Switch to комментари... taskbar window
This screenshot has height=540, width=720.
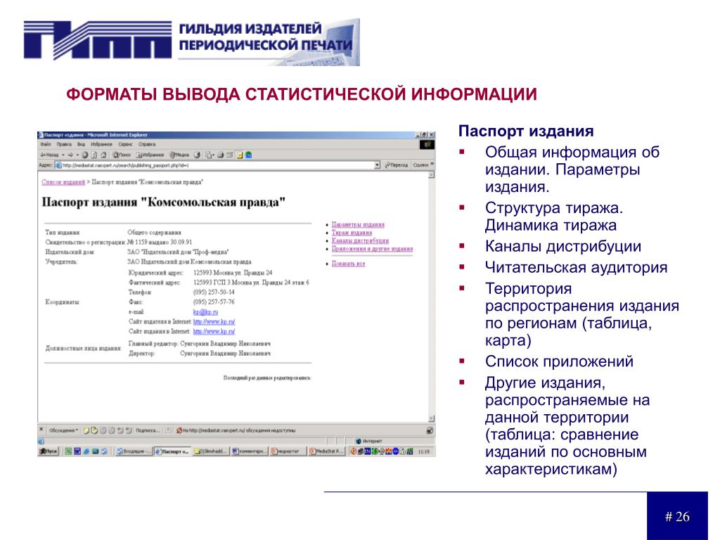tap(249, 451)
